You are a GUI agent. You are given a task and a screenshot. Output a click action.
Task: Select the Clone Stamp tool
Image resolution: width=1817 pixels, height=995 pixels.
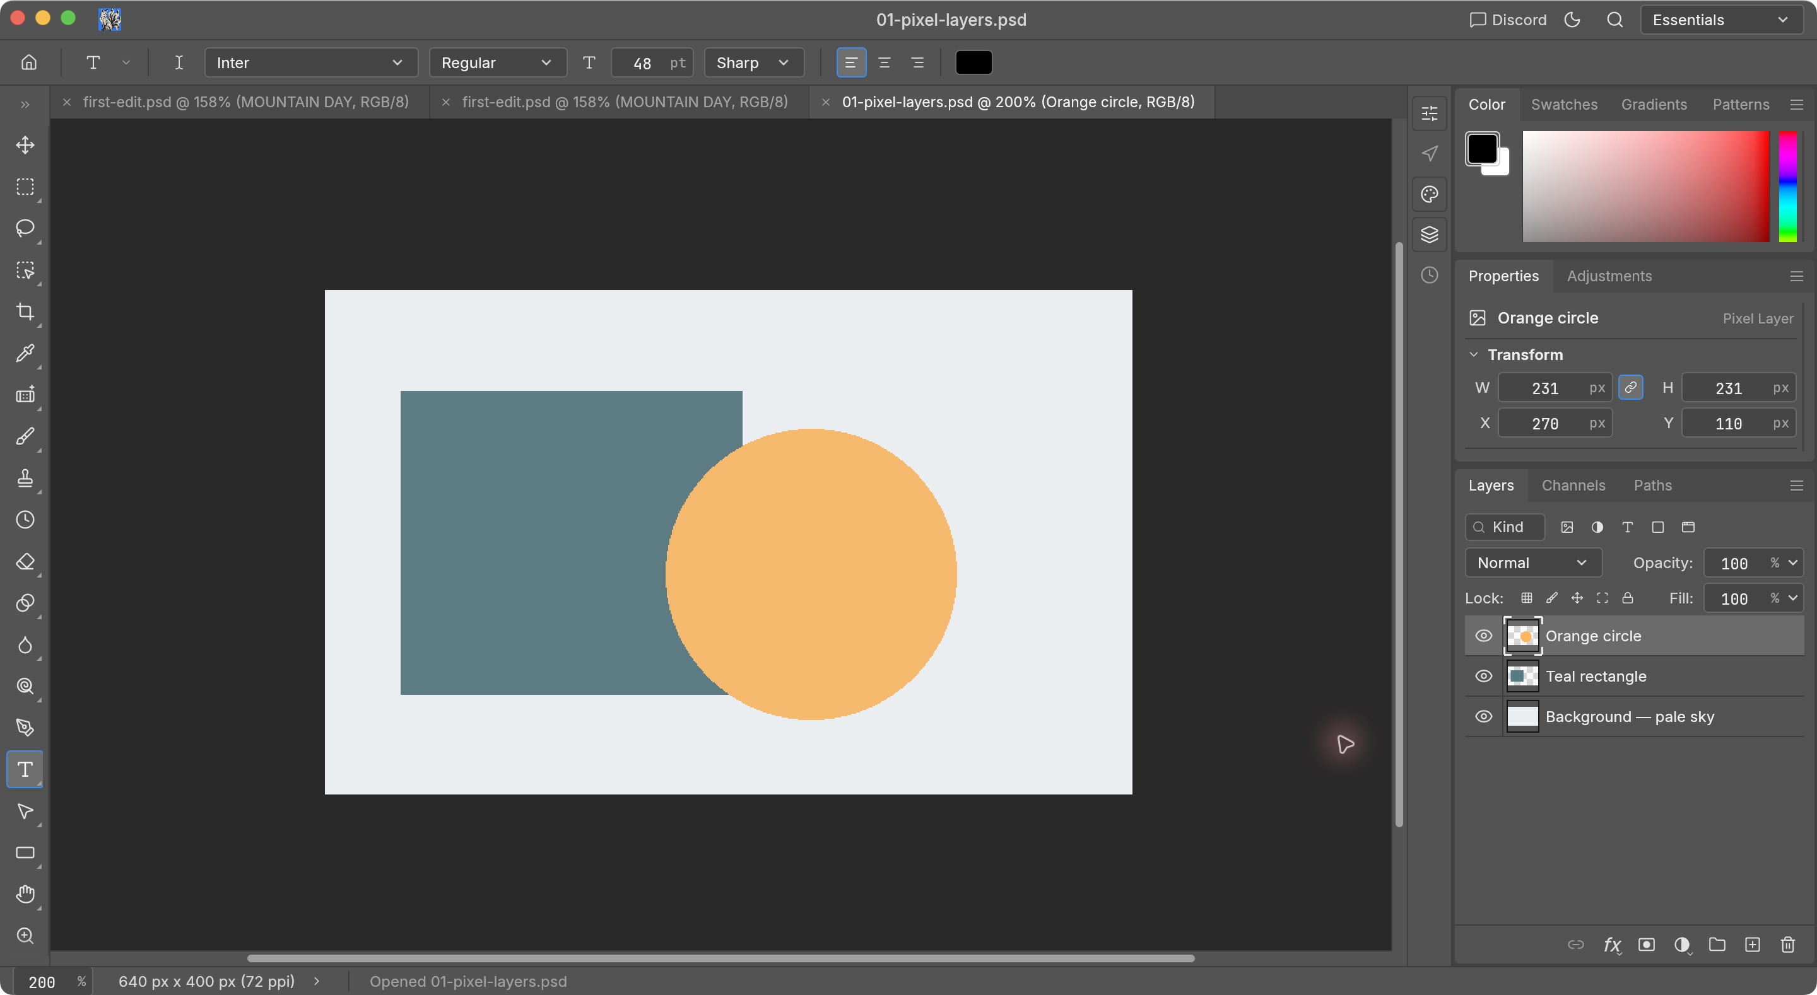point(25,478)
